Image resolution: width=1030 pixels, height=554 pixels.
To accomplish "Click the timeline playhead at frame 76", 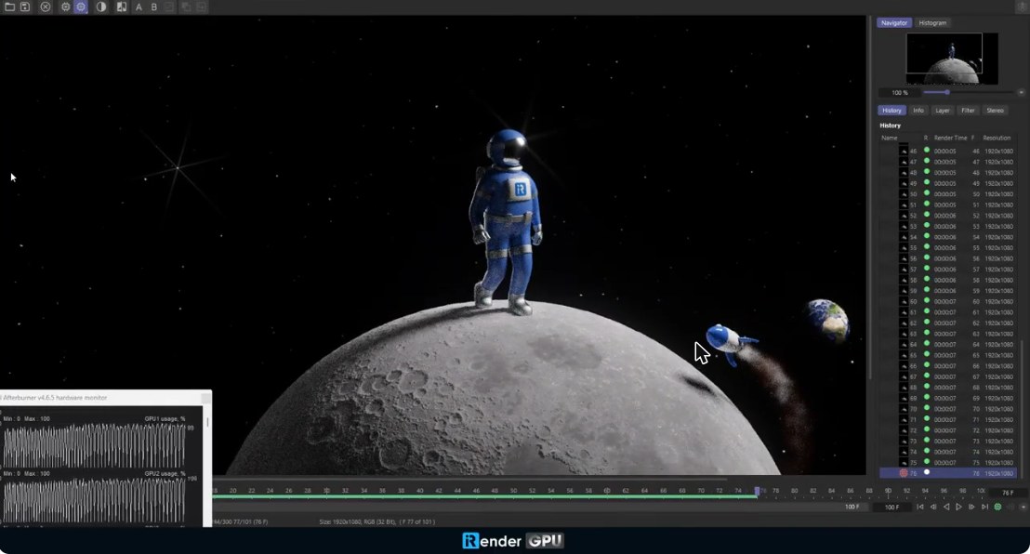I will 757,491.
